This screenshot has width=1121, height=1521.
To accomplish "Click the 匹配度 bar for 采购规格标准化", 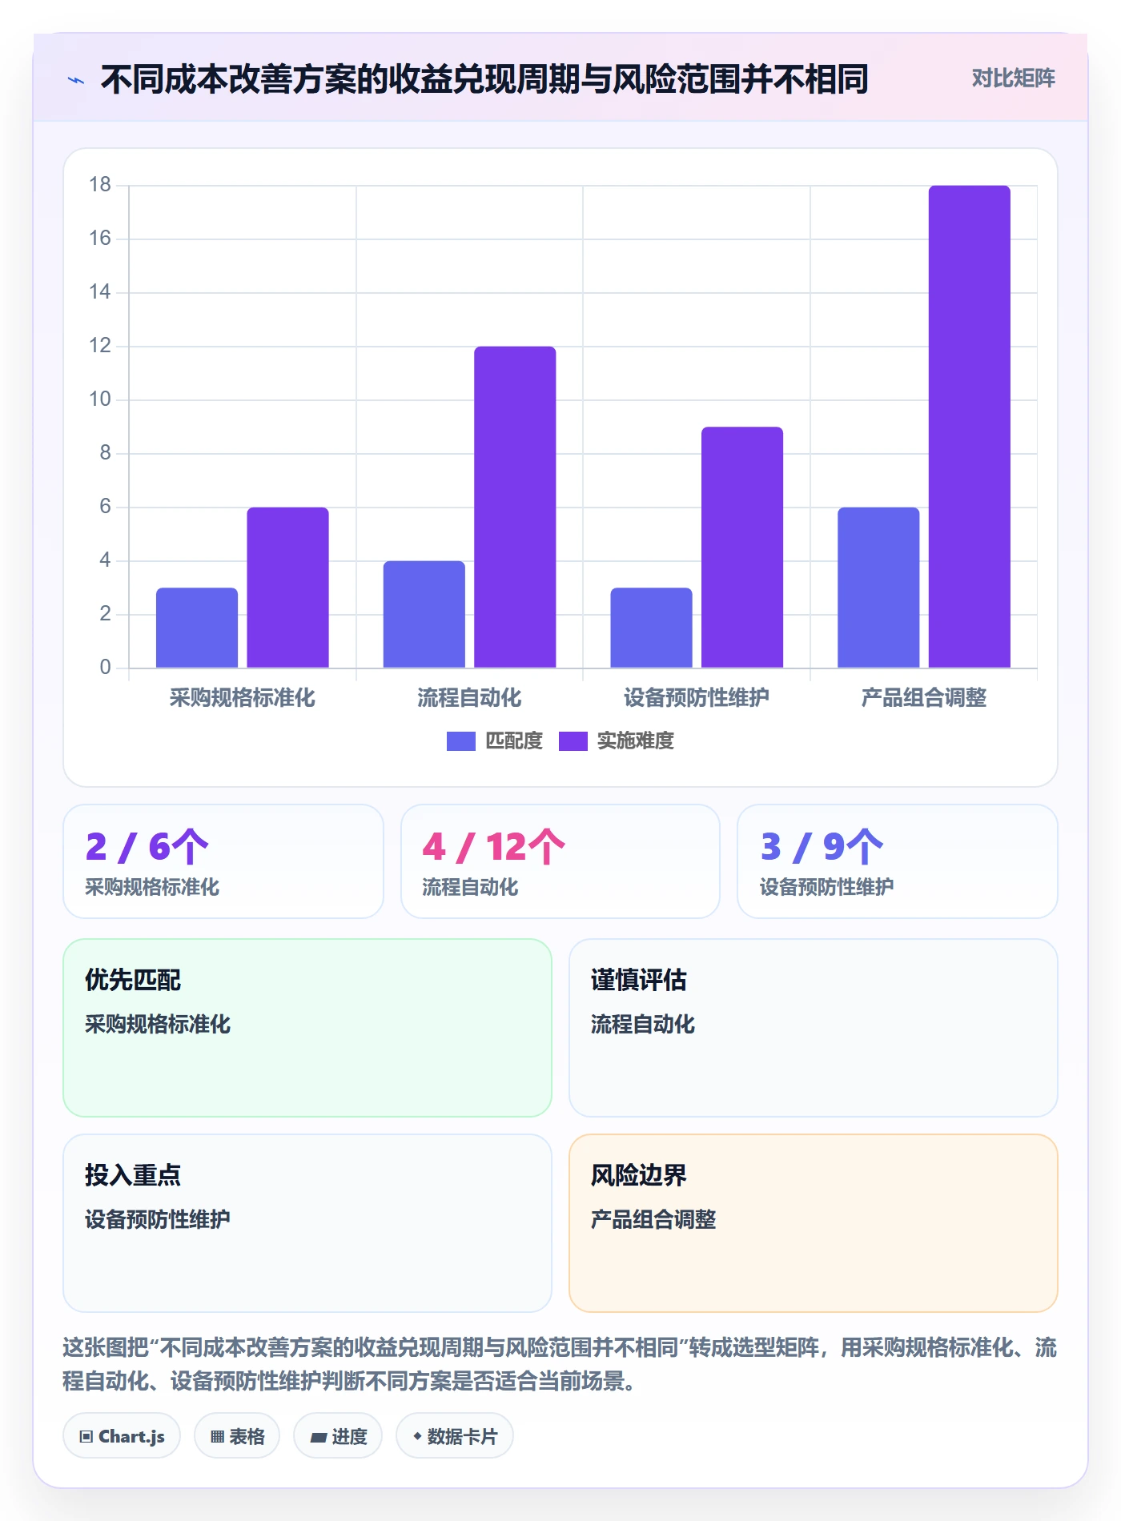I will (197, 628).
